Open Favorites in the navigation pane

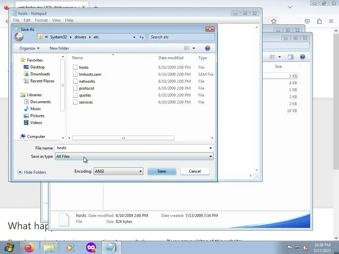pos(34,60)
